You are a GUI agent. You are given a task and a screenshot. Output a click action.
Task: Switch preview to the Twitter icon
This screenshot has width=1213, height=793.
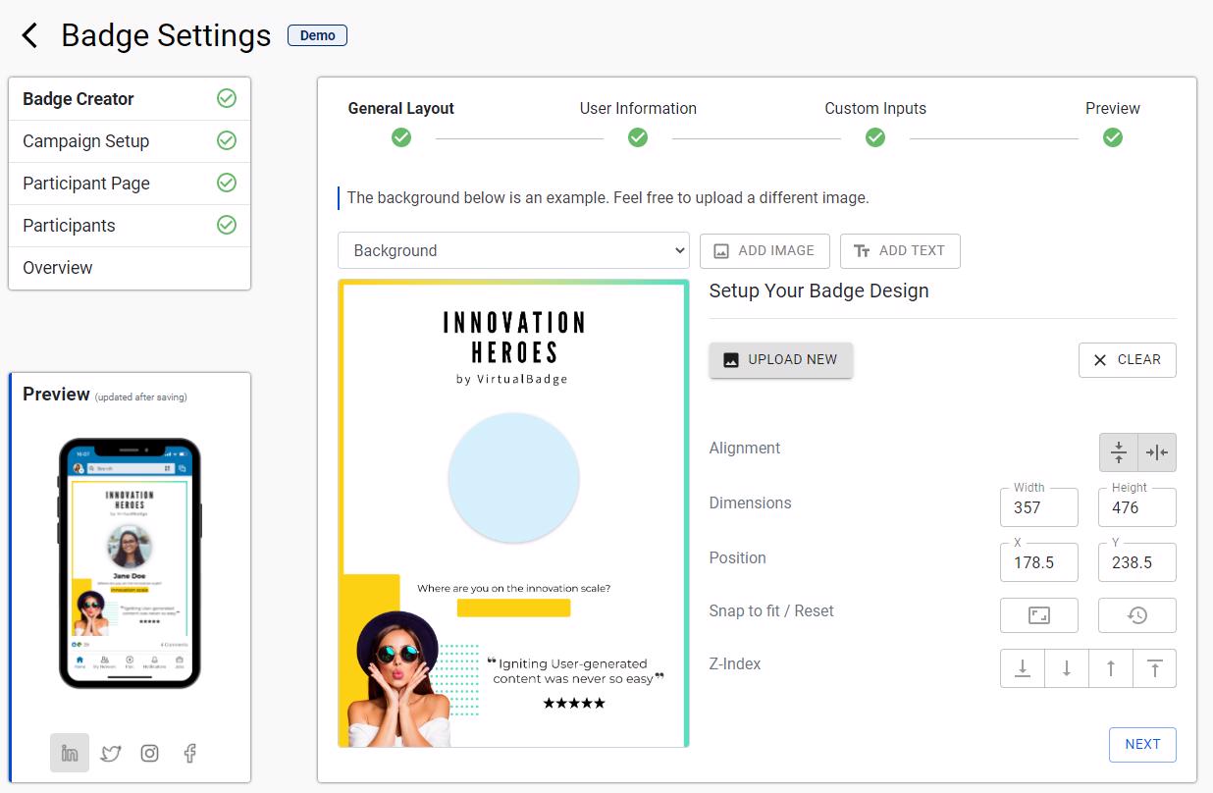pyautogui.click(x=111, y=753)
